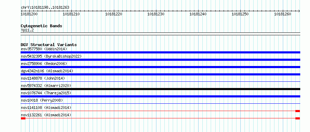Click ruler position 10181230
The height and width of the screenshot is (132, 310).
click(156, 14)
